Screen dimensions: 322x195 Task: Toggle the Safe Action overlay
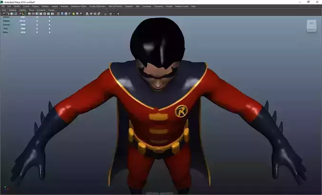click(x=48, y=14)
